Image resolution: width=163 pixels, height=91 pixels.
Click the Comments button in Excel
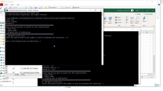[148, 14]
